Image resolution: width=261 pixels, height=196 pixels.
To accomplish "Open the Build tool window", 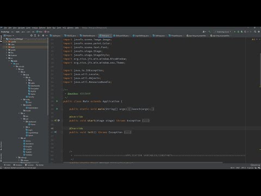I will pyautogui.click(x=40, y=165).
